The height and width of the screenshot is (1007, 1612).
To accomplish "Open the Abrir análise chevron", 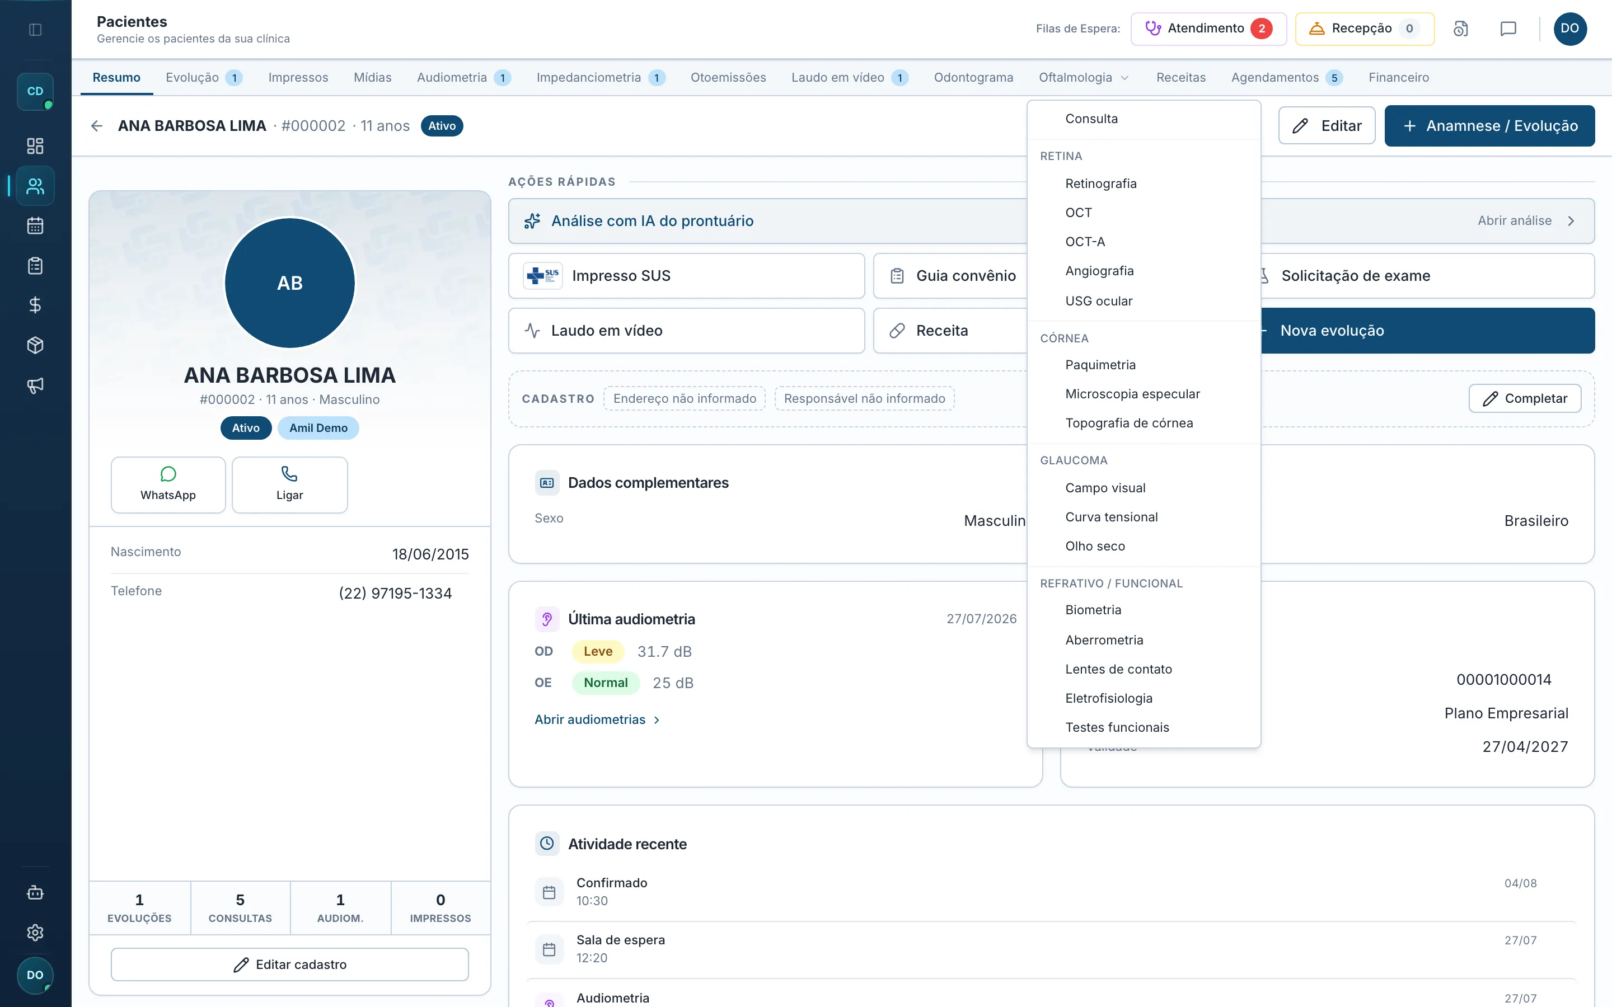I will tap(1571, 220).
